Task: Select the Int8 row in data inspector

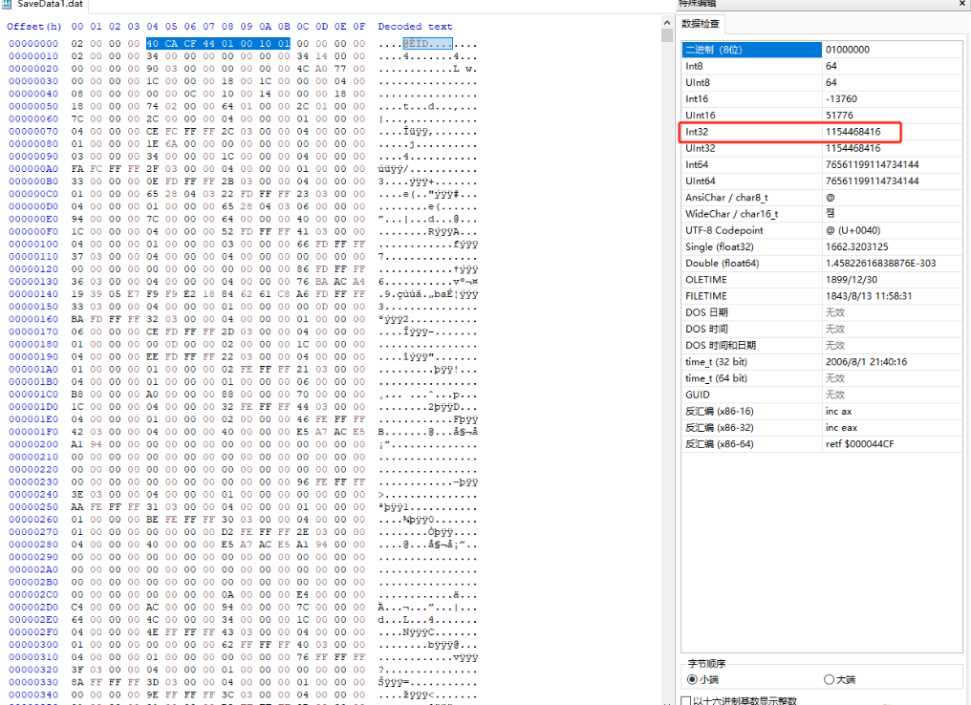Action: point(822,66)
